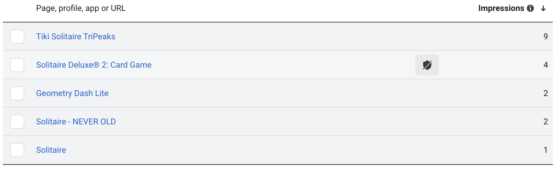Click the impressions count for Solitaire - NEVER OLD
Viewport: 557px width, 169px height.
[545, 122]
